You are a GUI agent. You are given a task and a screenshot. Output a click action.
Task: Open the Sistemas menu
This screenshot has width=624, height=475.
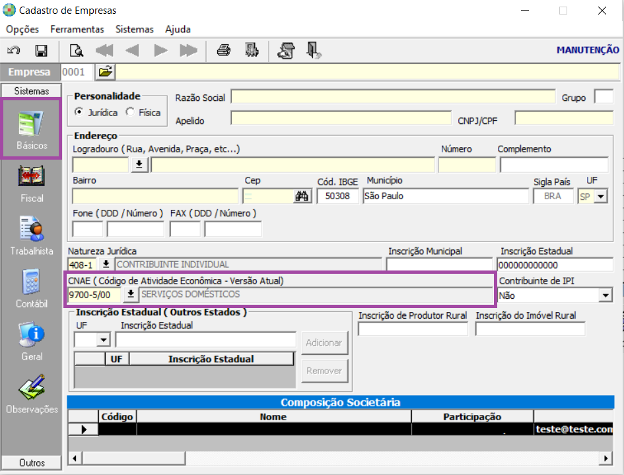point(134,30)
